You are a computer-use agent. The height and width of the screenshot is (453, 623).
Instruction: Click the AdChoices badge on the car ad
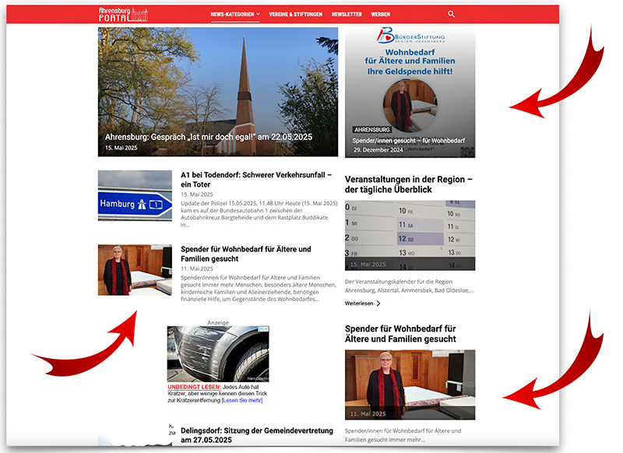(263, 329)
